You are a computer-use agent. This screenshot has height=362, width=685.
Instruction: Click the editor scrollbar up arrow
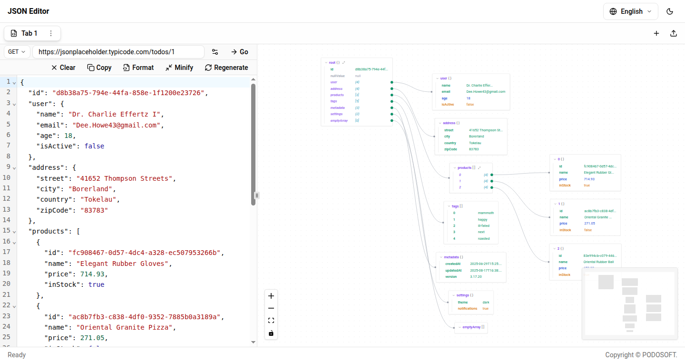coord(253,79)
